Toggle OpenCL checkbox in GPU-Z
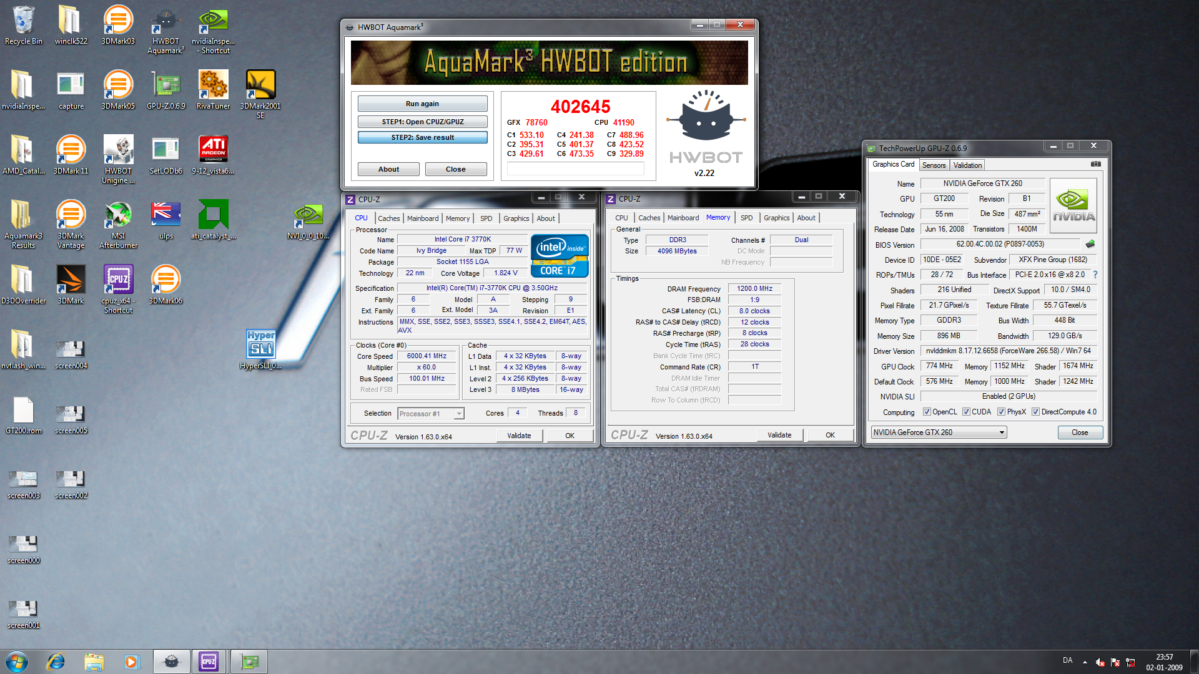1199x674 pixels. [x=927, y=412]
